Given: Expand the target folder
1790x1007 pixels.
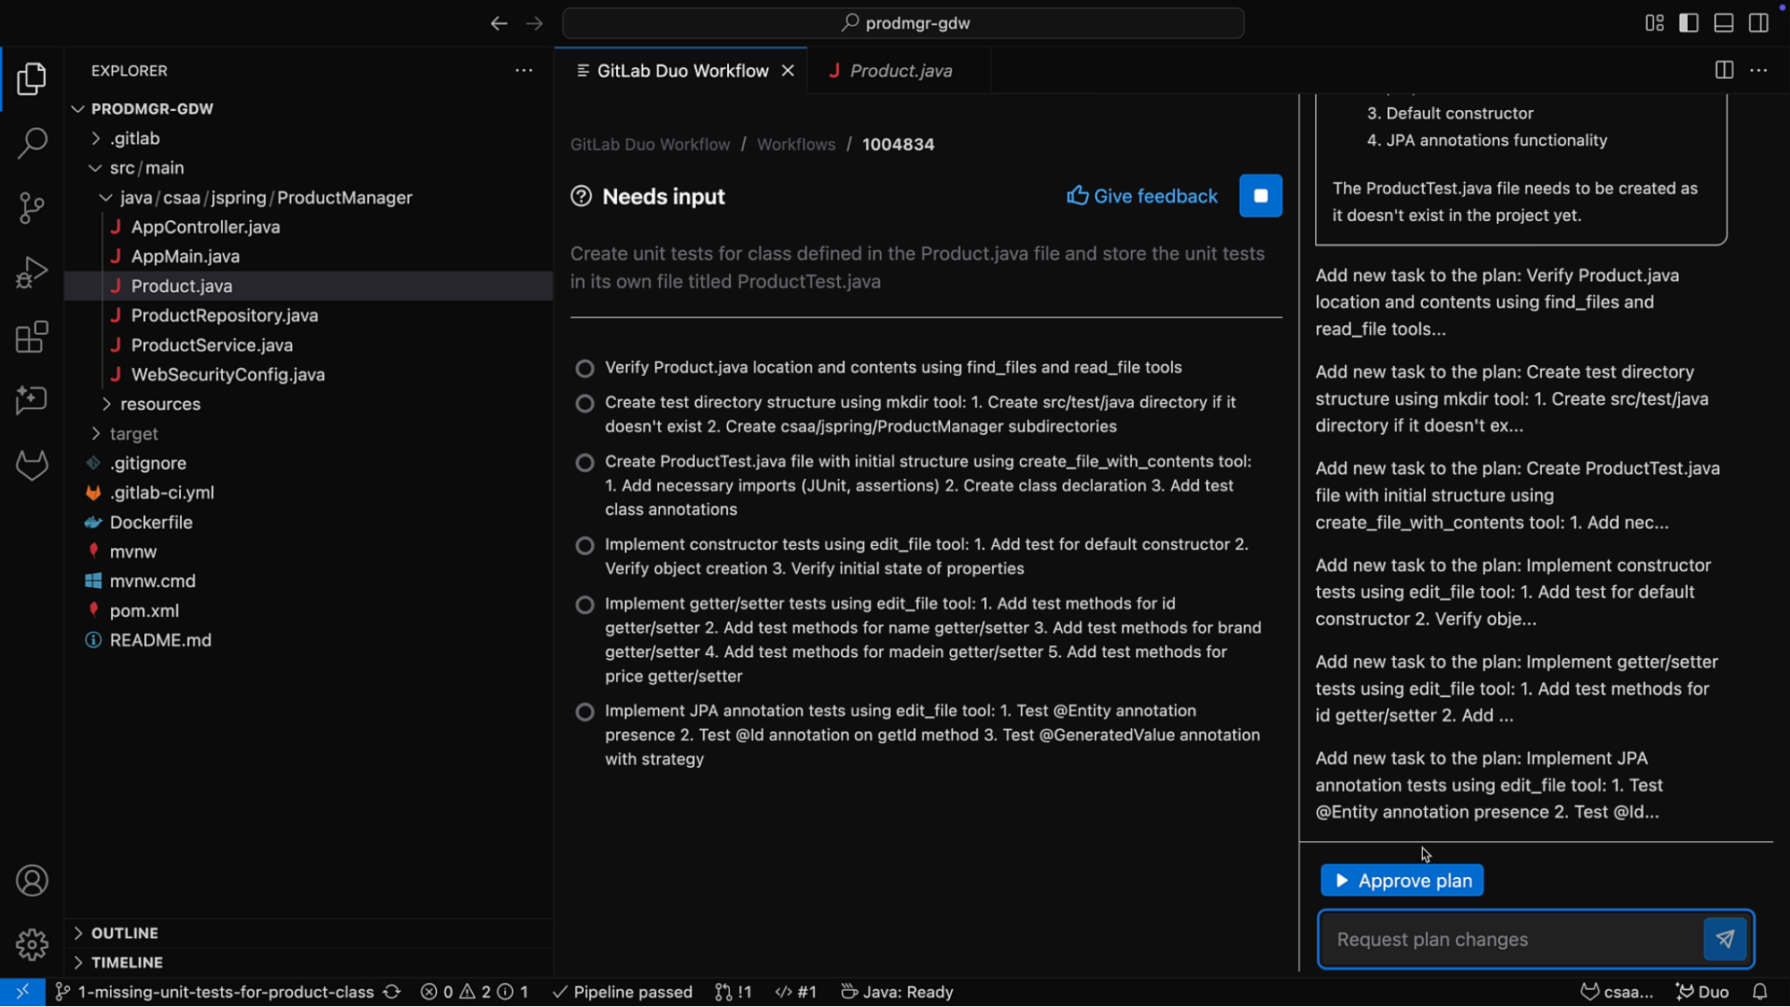Looking at the screenshot, I should point(96,433).
